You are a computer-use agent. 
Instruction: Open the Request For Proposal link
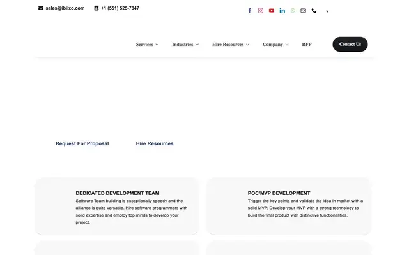click(82, 143)
